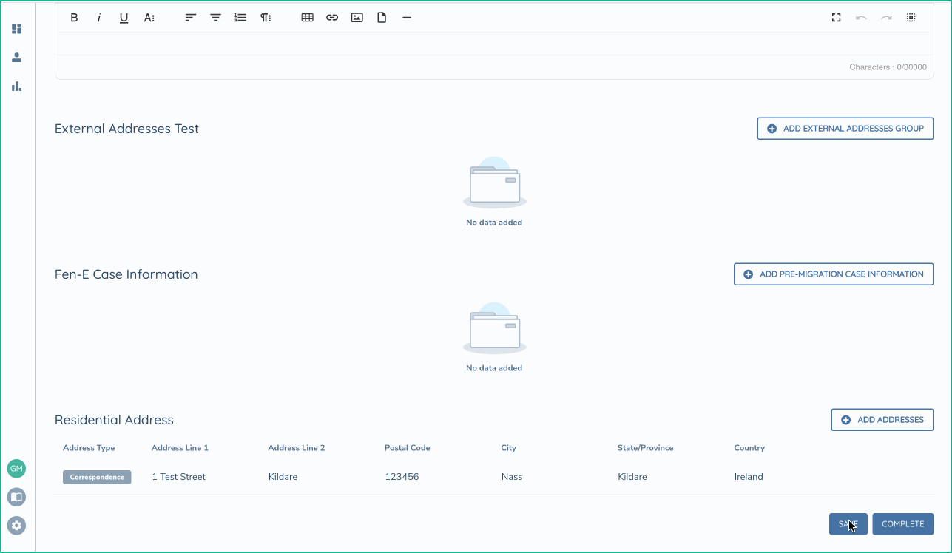Toggle underline formatting in the editor
Viewport: 952px width, 553px height.
124,18
